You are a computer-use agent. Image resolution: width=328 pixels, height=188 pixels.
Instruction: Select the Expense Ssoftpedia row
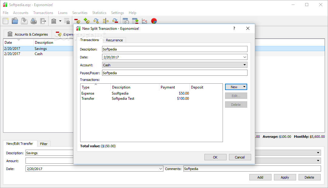(x=152, y=93)
